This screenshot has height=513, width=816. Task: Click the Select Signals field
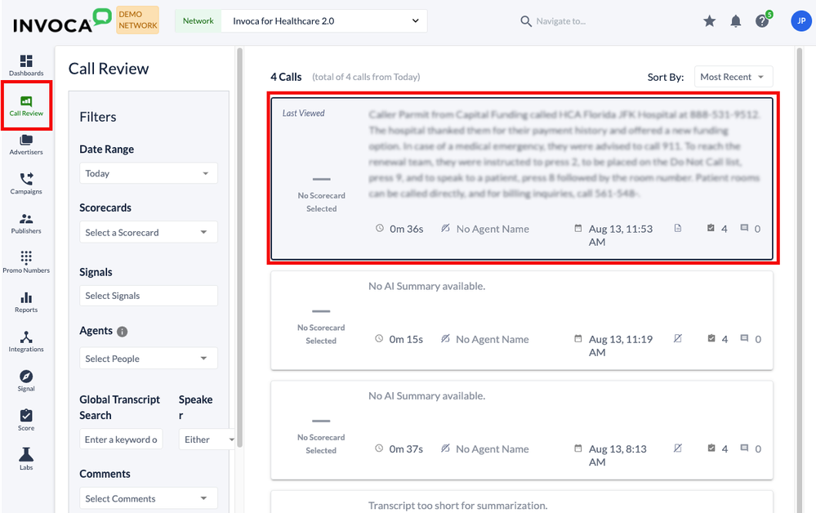[149, 296]
